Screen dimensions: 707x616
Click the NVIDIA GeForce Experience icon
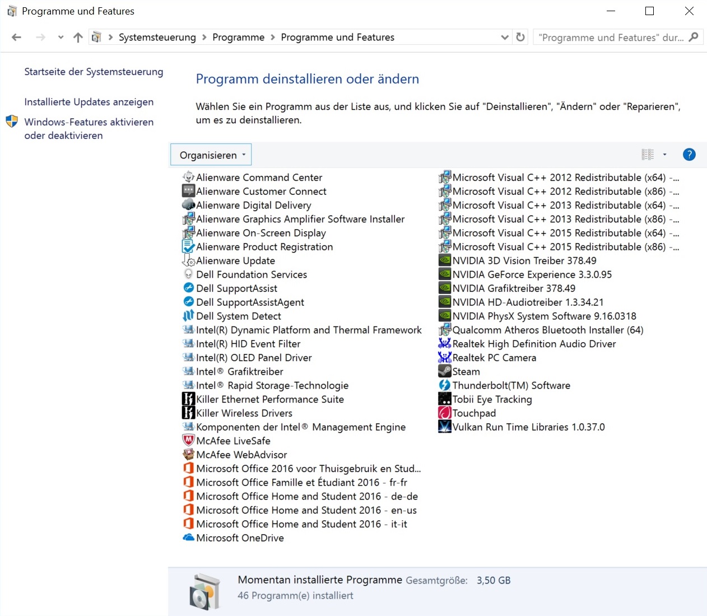[445, 274]
